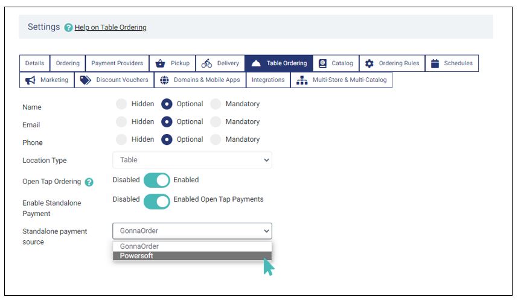
Task: Click the Open Tap Ordering help icon
Action: pos(89,182)
